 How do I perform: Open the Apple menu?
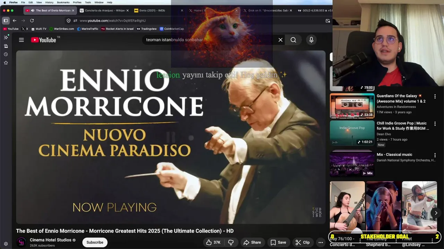click(x=5, y=2)
